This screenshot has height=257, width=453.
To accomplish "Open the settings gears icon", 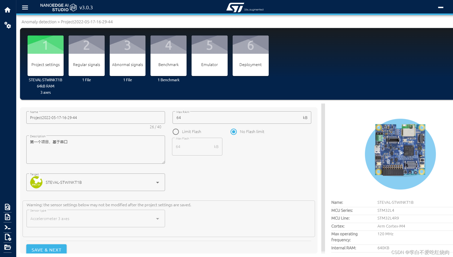I will pyautogui.click(x=8, y=25).
